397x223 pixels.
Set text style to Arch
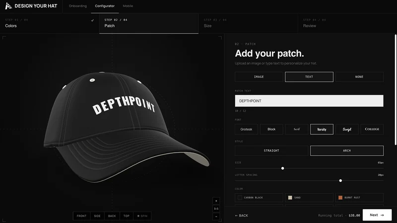(347, 151)
